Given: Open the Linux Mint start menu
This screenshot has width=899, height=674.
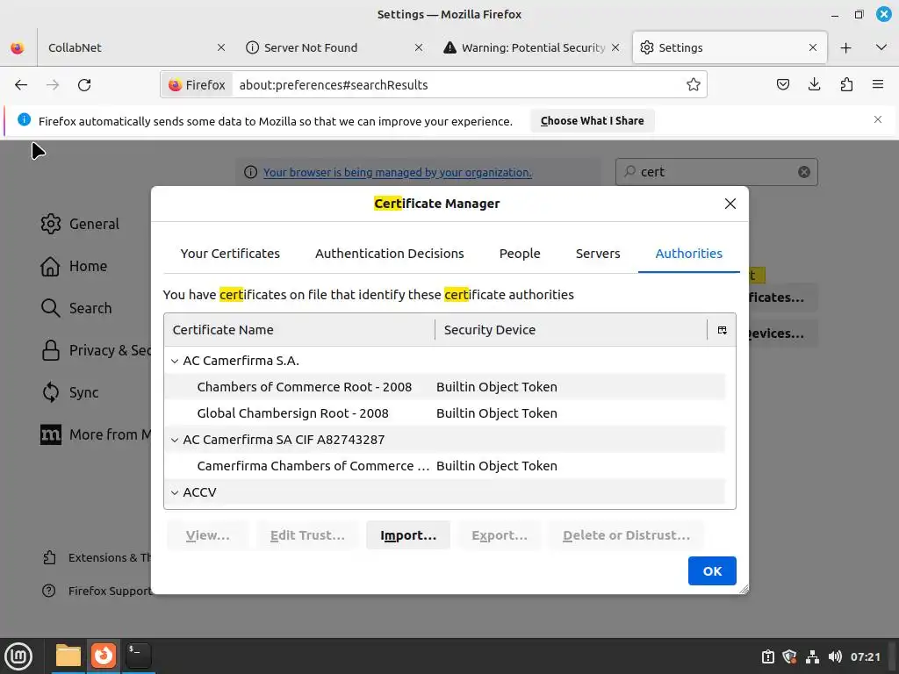Looking at the screenshot, I should pos(18,656).
